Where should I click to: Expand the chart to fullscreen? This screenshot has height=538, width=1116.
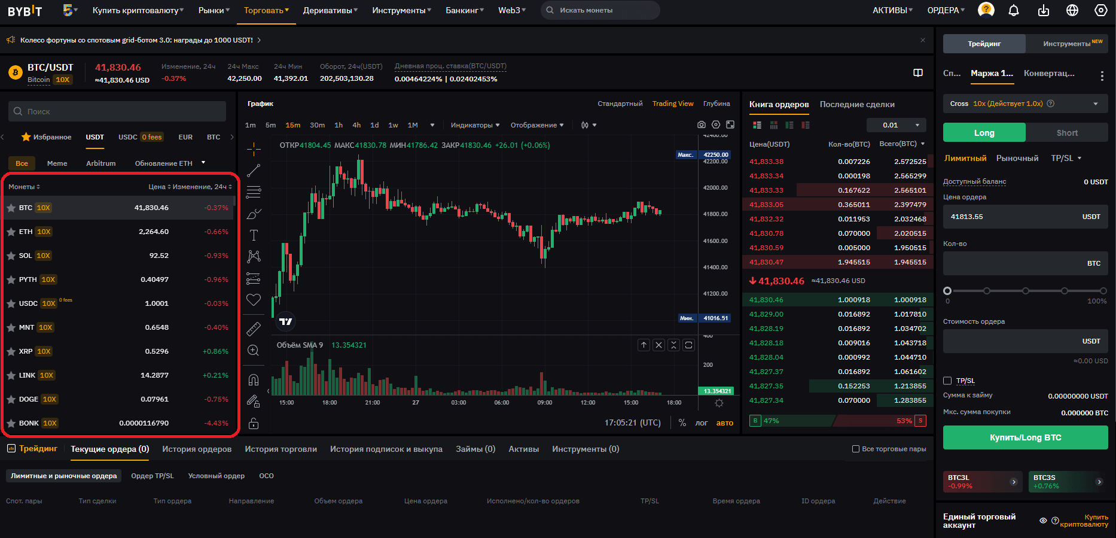pos(730,124)
